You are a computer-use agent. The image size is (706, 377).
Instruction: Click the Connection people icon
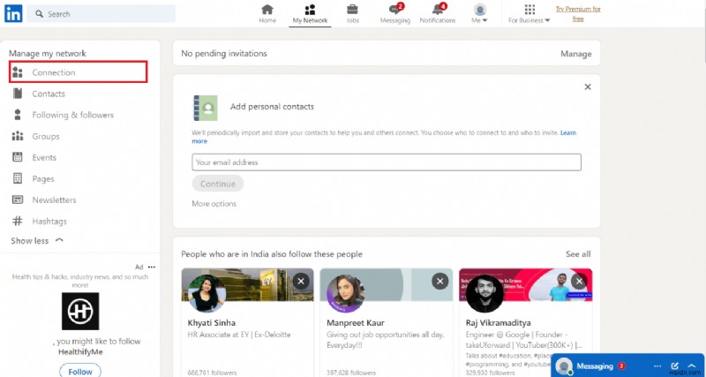tap(18, 72)
